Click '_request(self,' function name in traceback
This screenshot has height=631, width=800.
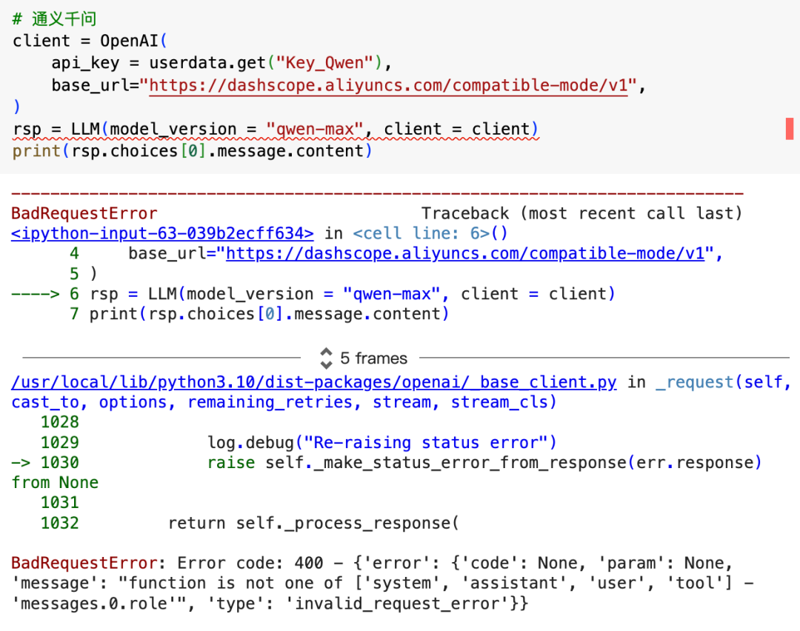(724, 382)
